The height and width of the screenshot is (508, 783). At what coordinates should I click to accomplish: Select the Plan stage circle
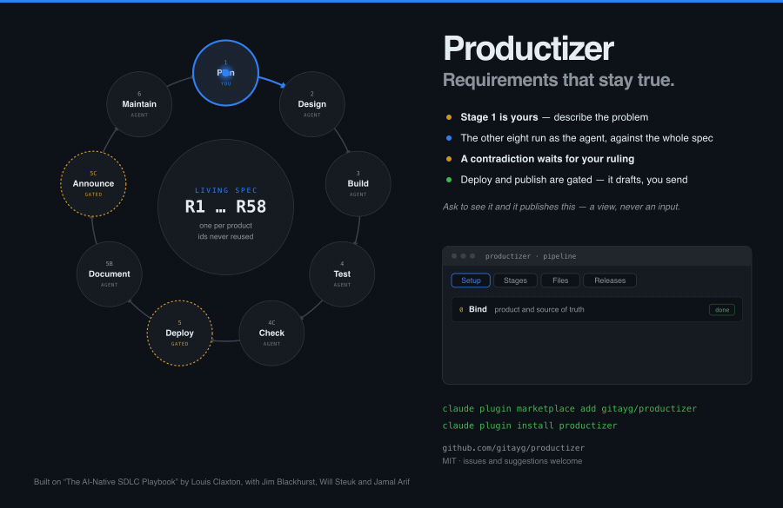[225, 73]
